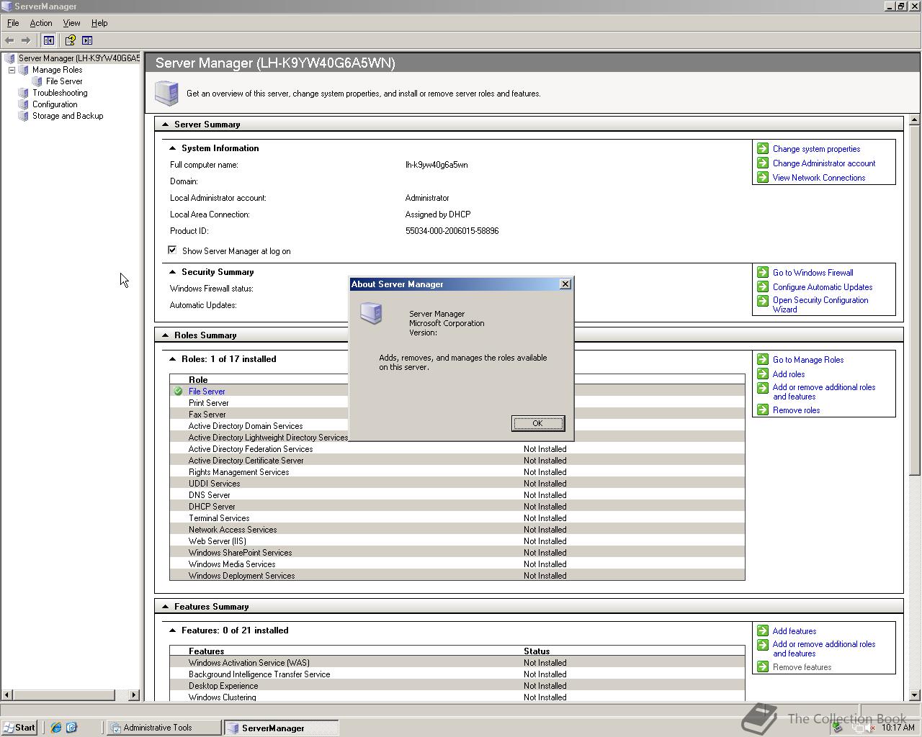Click the Back arrow toolbar icon
This screenshot has height=737, width=922.
[9, 40]
